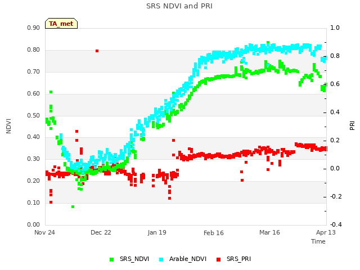Click the 0.8 PRI axis value
360x270 pixels.
(335, 56)
